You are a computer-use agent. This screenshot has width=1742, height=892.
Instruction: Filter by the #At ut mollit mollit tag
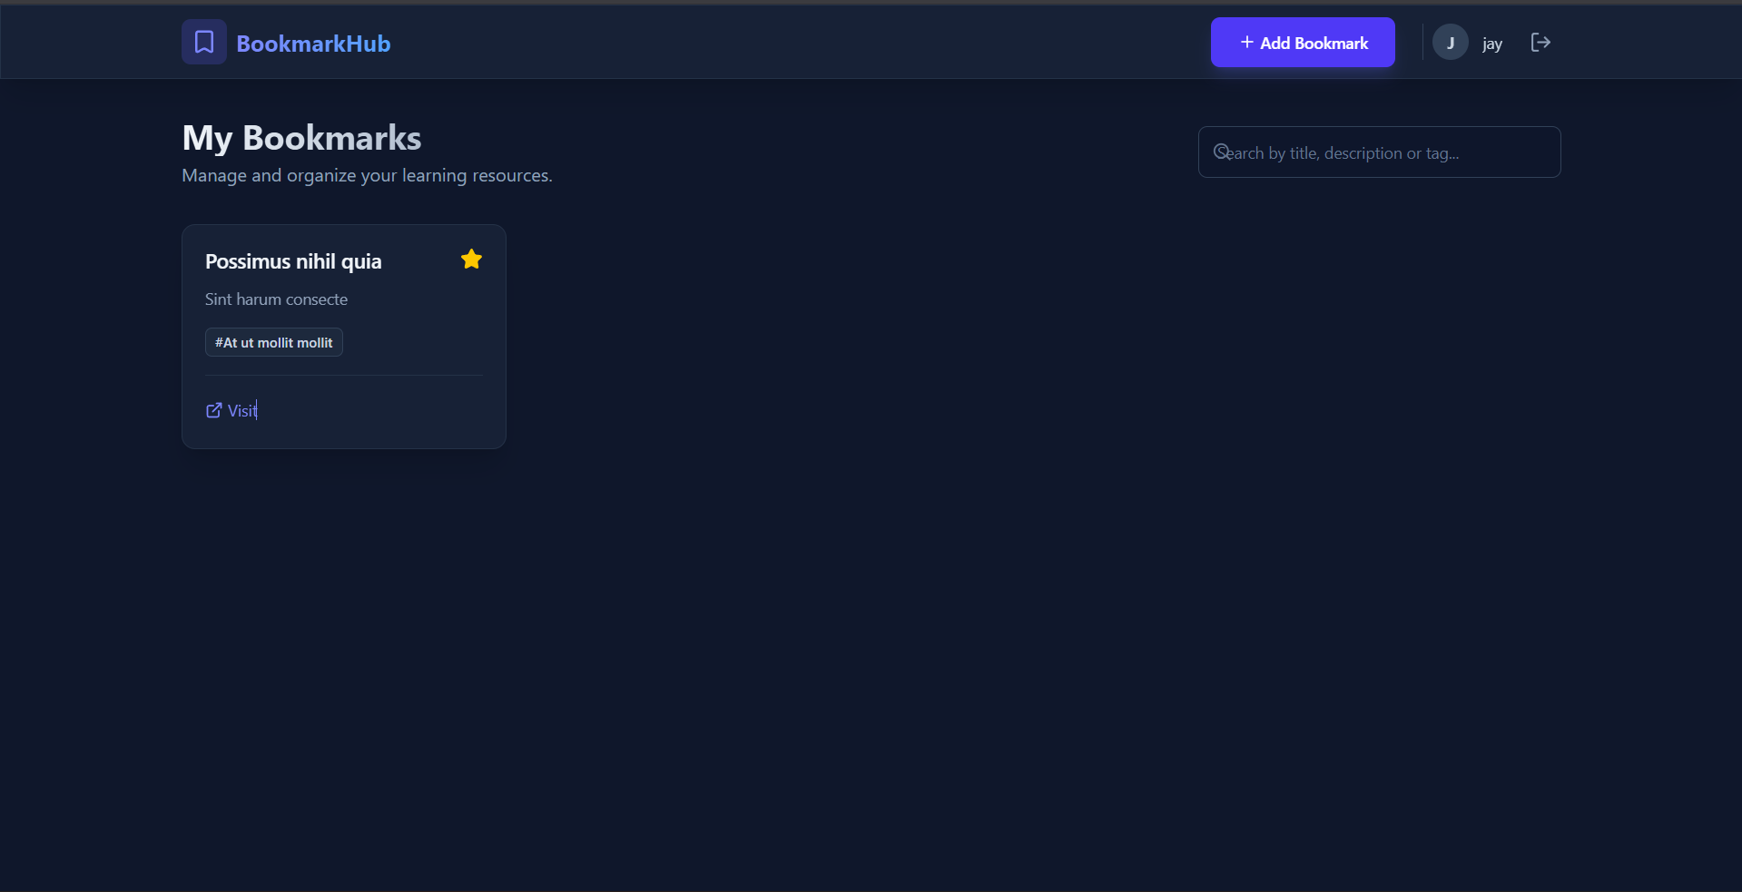[273, 343]
